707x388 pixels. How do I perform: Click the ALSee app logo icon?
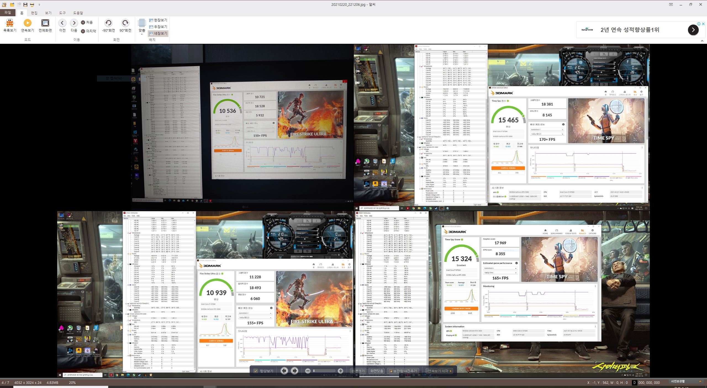click(4, 4)
